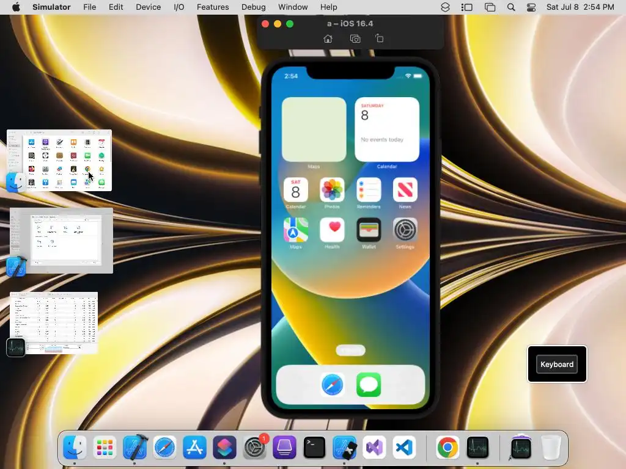Open the Window menu
626x469 pixels.
(293, 7)
